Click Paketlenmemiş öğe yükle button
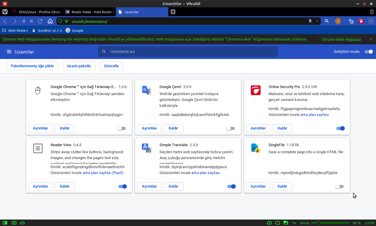The height and width of the screenshot is (226, 376). [32, 66]
